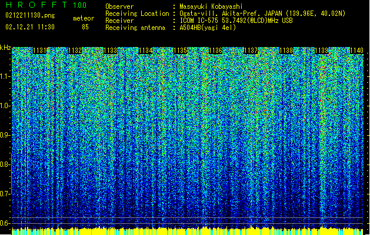Click the 1139 time marker

(321, 51)
